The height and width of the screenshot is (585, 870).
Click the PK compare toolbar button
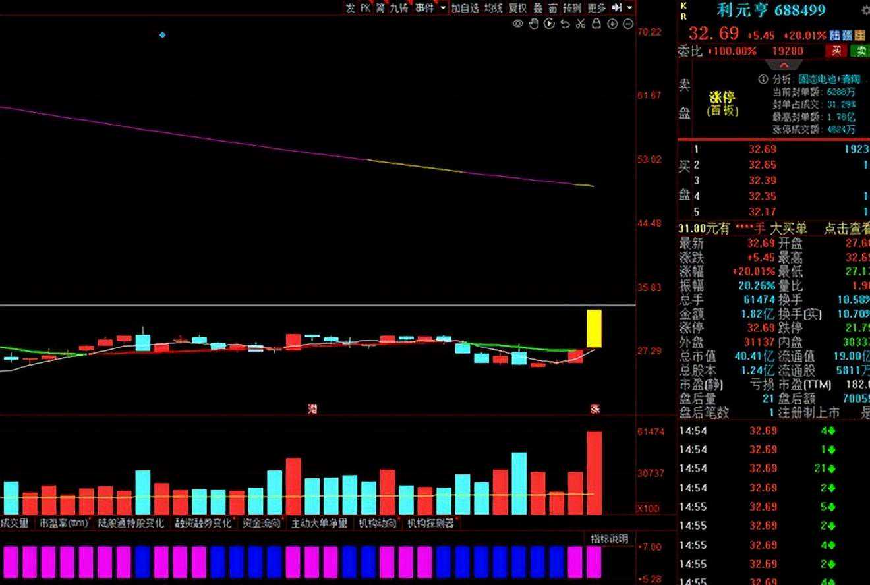point(365,7)
